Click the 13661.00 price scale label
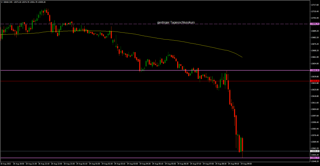320x166 pixels. point(314,57)
